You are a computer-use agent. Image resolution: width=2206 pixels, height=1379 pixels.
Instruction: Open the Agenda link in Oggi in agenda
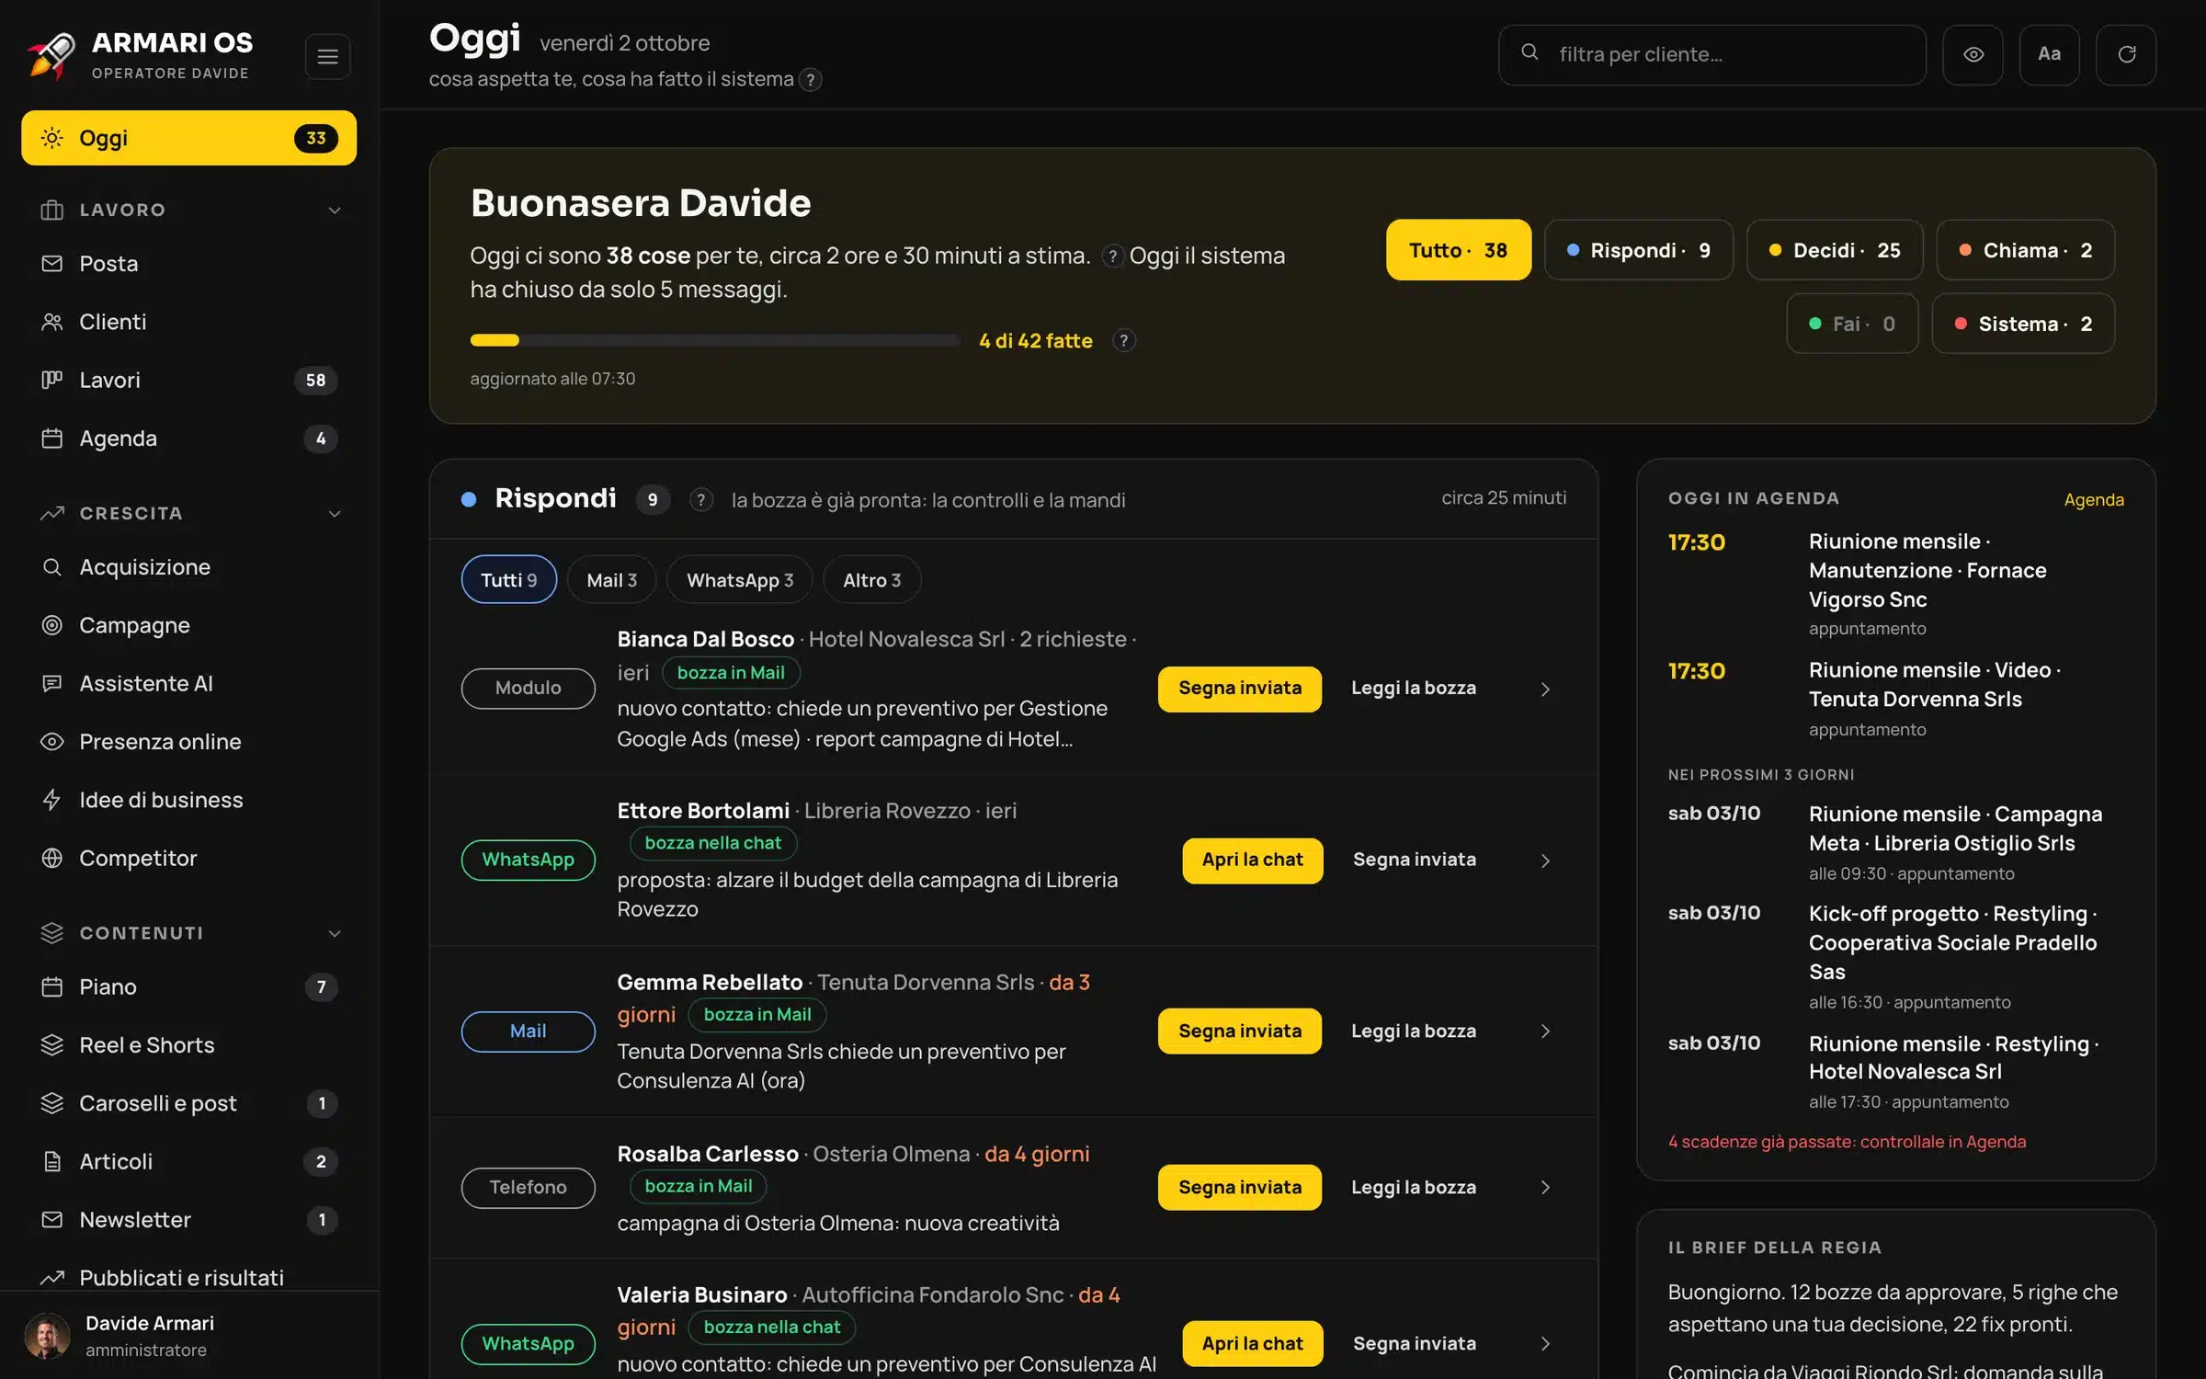[2093, 500]
